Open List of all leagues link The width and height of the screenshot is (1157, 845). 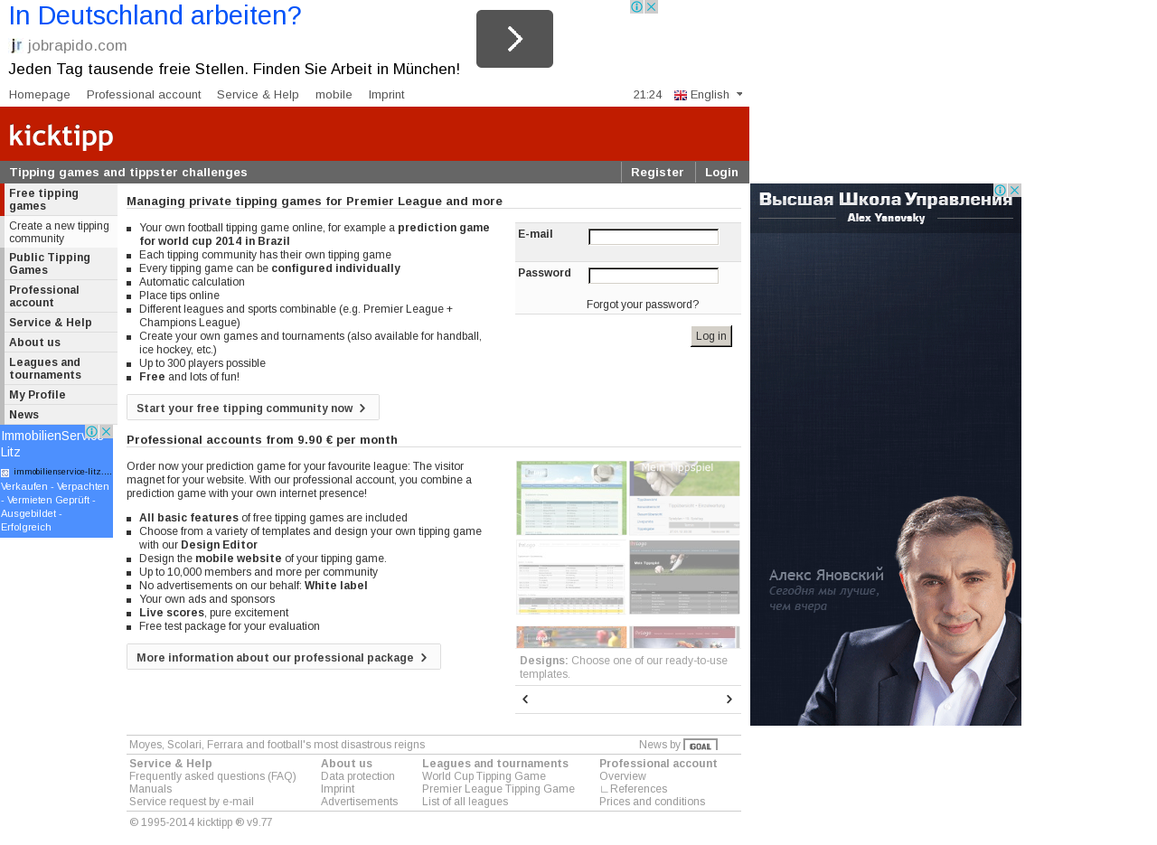tap(466, 802)
